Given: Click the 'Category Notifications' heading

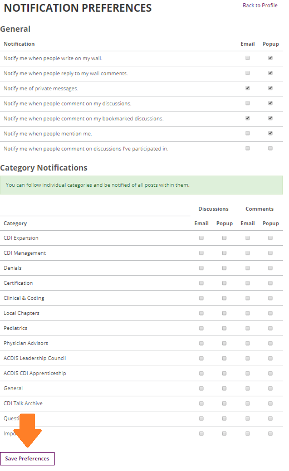Looking at the screenshot, I should pos(44,168).
